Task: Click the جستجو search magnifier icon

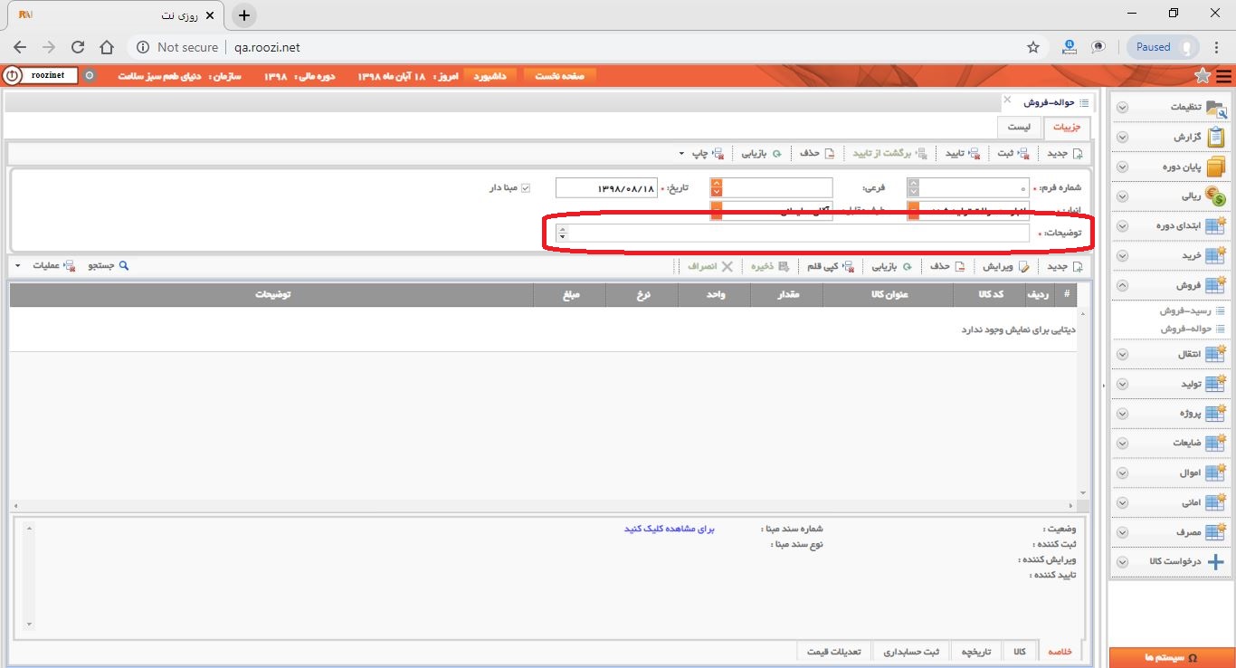Action: 124,266
